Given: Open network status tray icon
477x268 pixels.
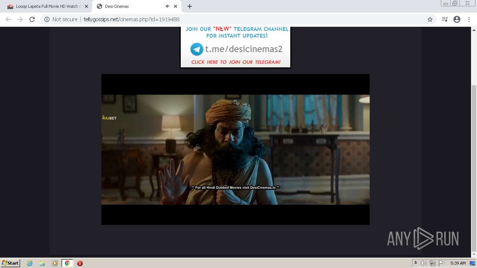Looking at the screenshot, I should click(x=433, y=263).
